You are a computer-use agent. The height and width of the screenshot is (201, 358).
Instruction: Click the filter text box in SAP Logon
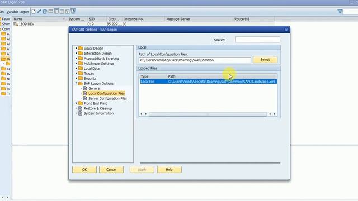[x=350, y=12]
